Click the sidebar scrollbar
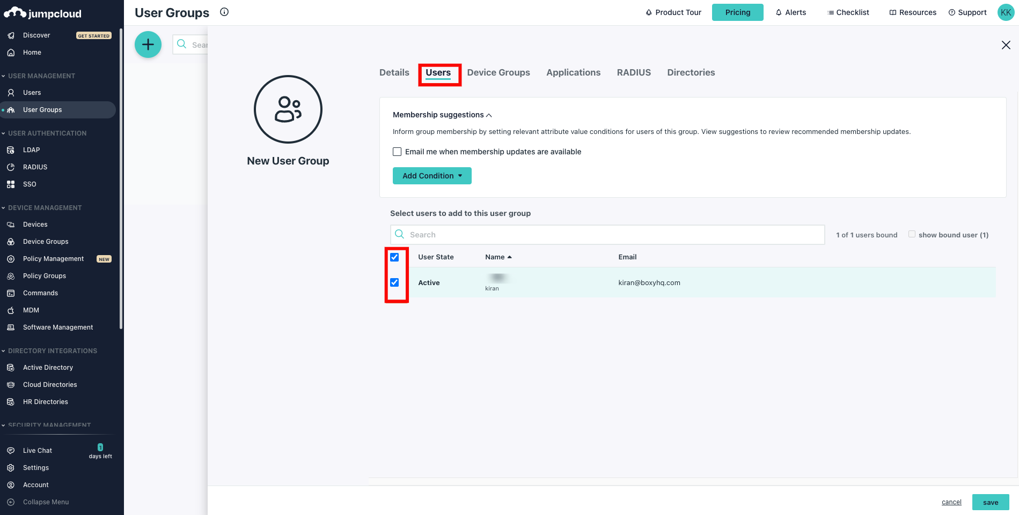The height and width of the screenshot is (515, 1019). coord(121,180)
